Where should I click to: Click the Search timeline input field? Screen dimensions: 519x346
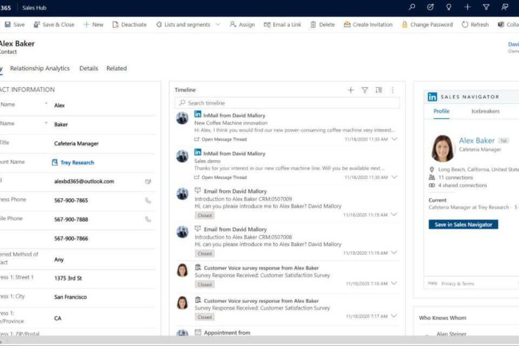coord(292,103)
